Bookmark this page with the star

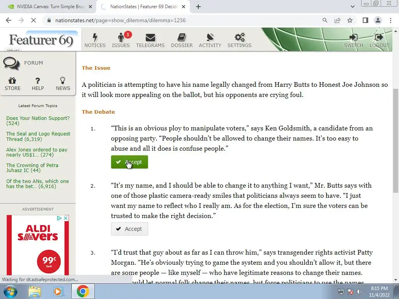click(350, 20)
